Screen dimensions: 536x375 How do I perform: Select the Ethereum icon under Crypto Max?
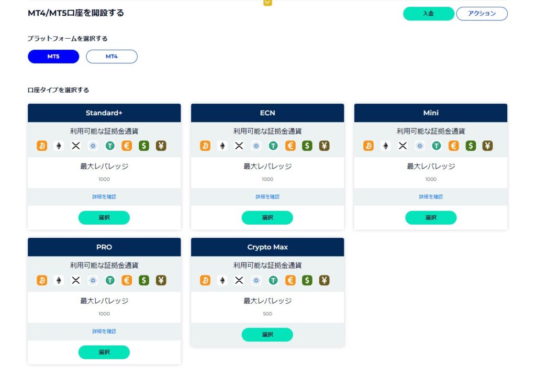coord(222,280)
